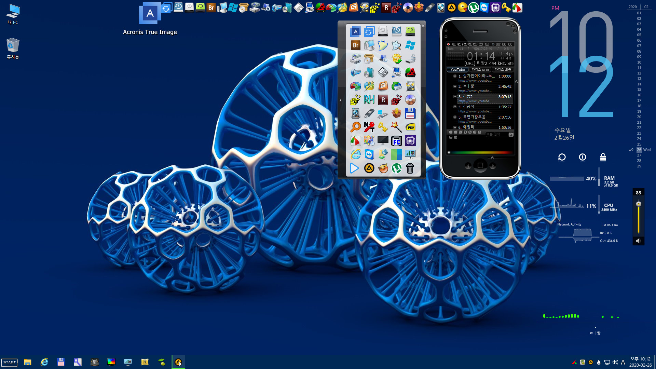Open the volume tray icon
The width and height of the screenshot is (656, 369).
(x=615, y=362)
